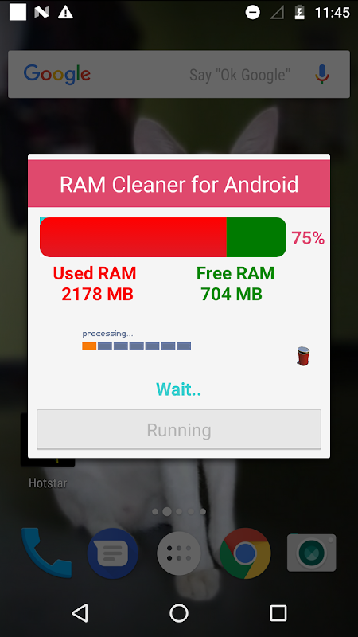Click the Running button

179,429
